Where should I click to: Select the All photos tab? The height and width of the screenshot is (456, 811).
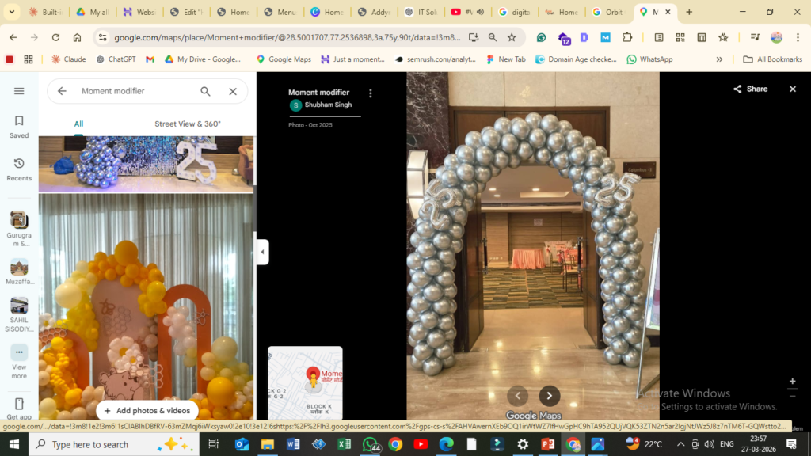[x=78, y=123]
